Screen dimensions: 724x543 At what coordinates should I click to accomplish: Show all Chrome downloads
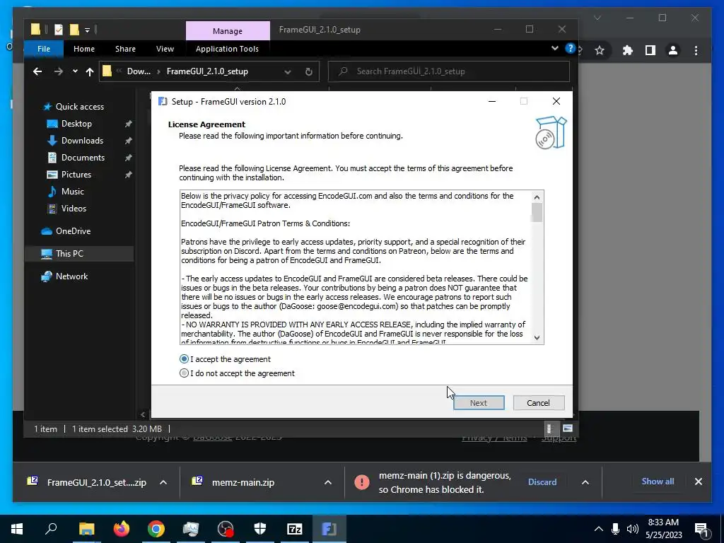tap(658, 481)
